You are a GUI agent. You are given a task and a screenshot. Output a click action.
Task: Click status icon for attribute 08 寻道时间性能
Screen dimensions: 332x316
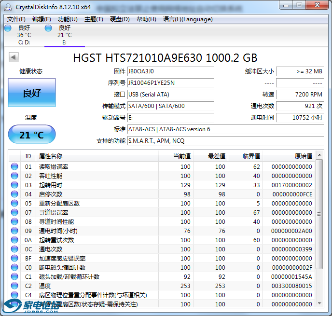click(x=14, y=221)
